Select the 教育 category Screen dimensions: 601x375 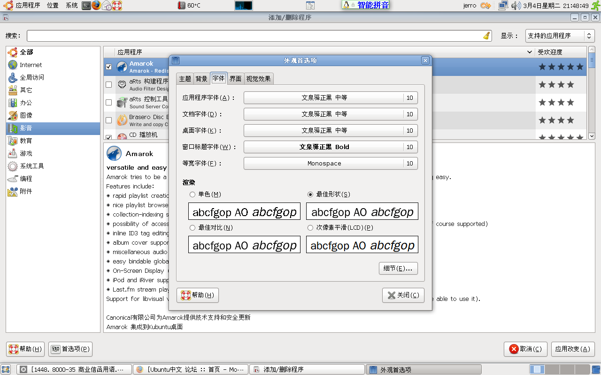pos(53,141)
